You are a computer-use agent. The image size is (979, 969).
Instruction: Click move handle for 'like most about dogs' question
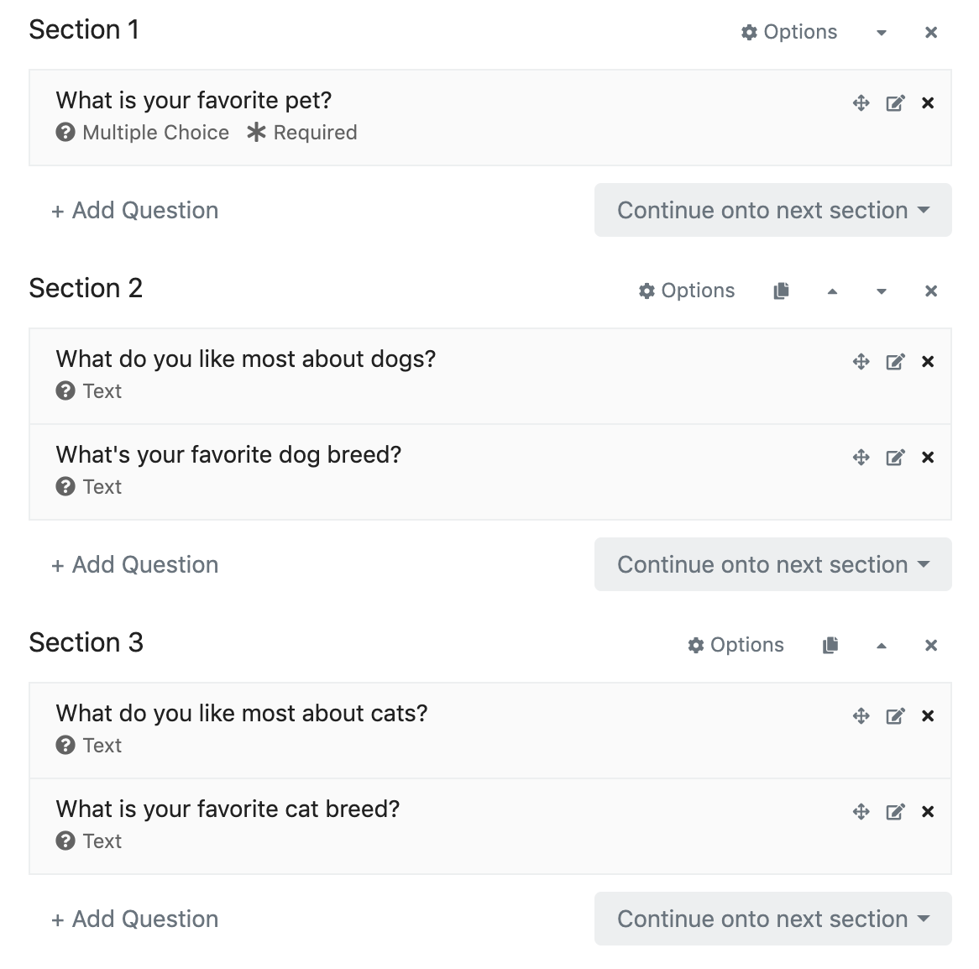(x=861, y=362)
